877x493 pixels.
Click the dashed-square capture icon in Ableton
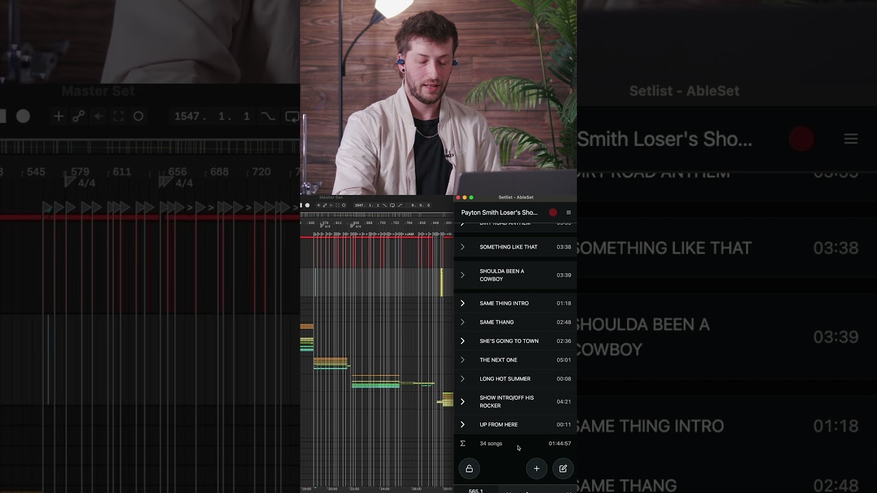tap(337, 205)
